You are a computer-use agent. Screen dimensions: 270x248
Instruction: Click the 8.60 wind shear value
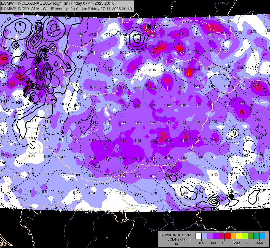(211, 69)
